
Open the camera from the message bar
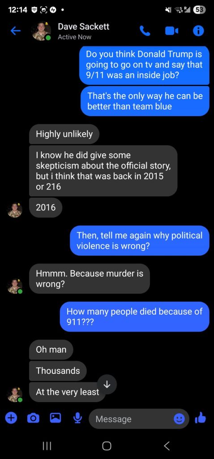click(x=33, y=419)
